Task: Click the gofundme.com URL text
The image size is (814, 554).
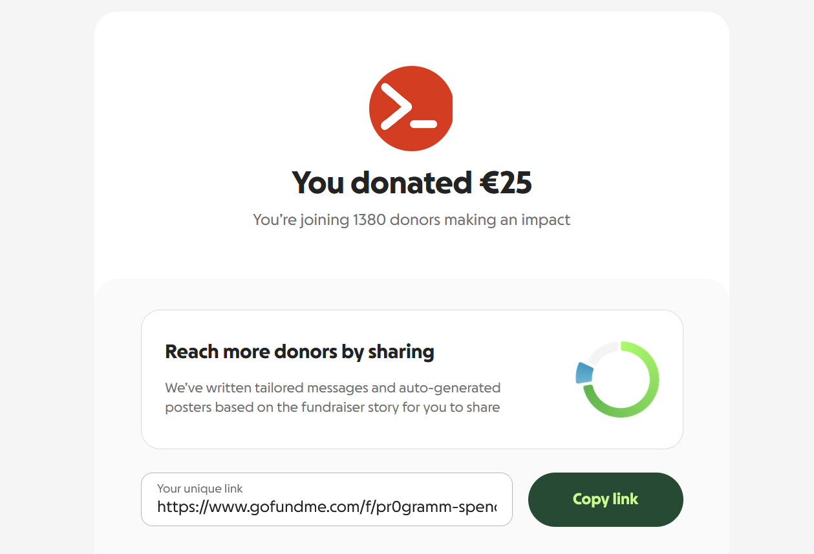Action: [327, 507]
